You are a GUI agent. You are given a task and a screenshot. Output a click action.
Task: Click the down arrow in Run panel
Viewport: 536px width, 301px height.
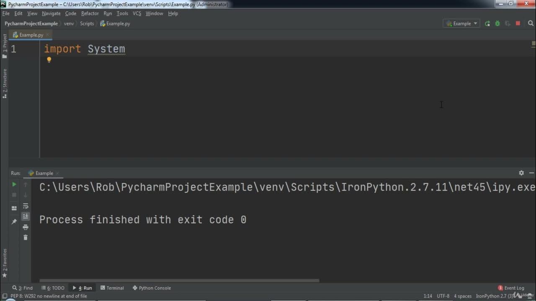pos(26,195)
